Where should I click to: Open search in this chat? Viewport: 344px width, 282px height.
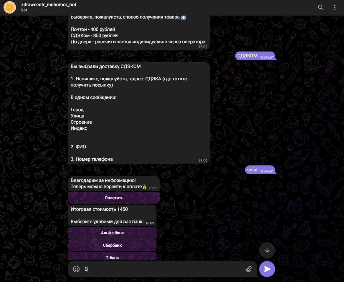(321, 8)
